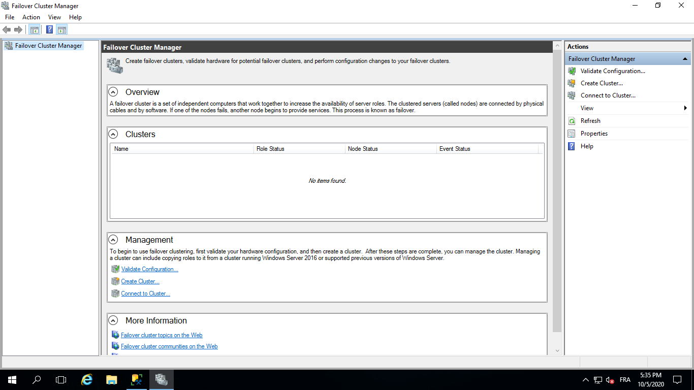Click the Refresh icon in Actions pane
694x390 pixels.
[x=572, y=121]
